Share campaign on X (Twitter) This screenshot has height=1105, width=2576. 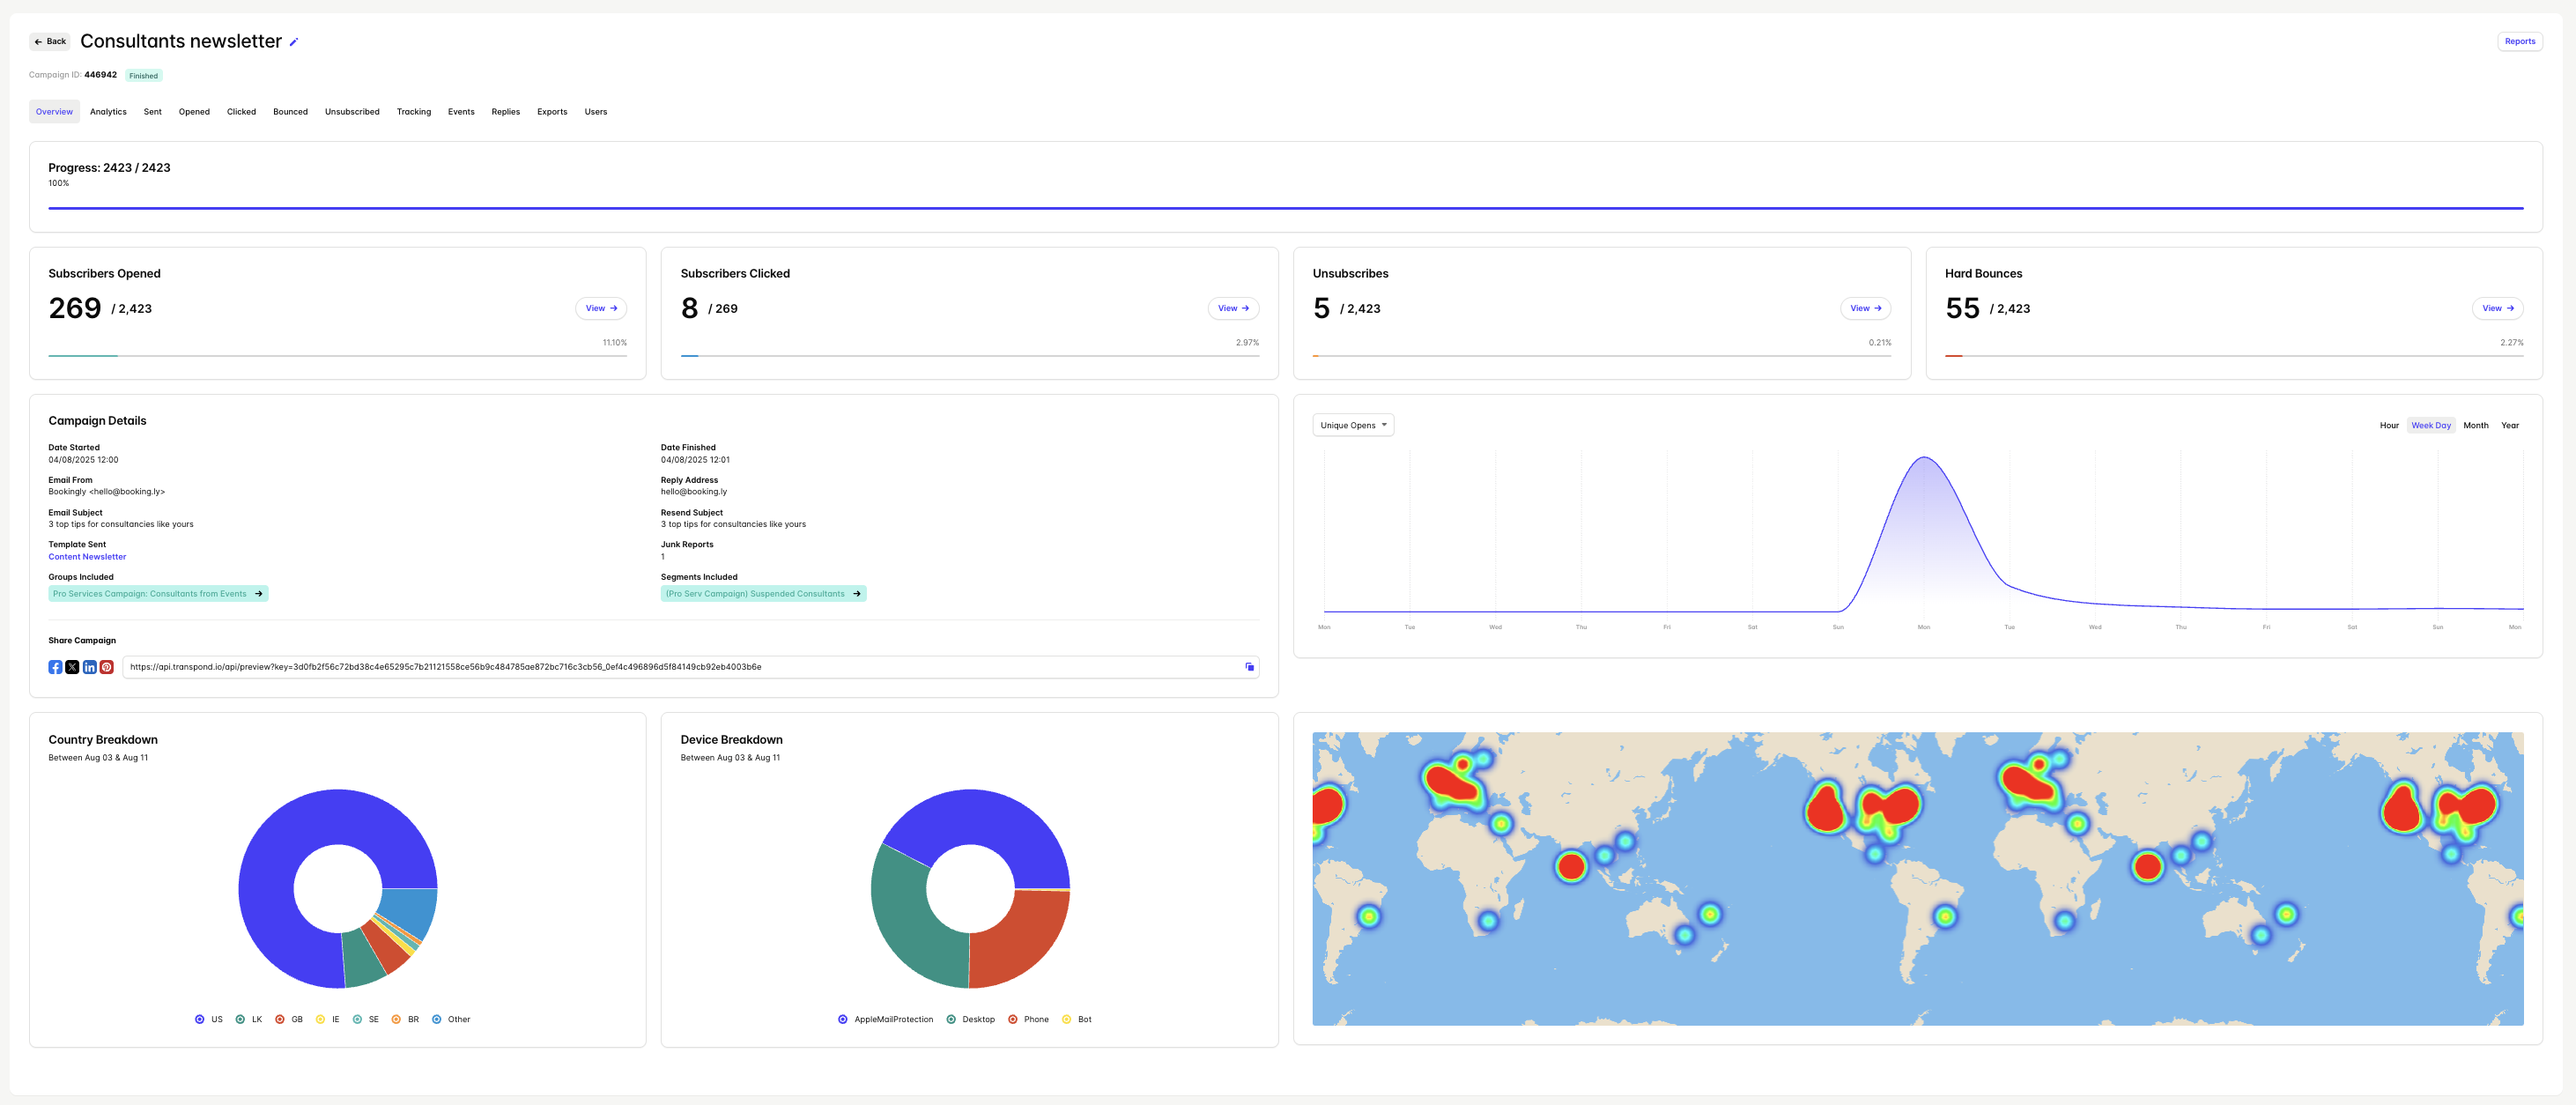point(72,667)
